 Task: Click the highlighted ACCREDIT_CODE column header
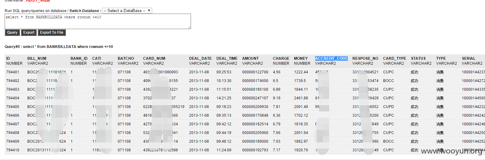[x=331, y=58]
